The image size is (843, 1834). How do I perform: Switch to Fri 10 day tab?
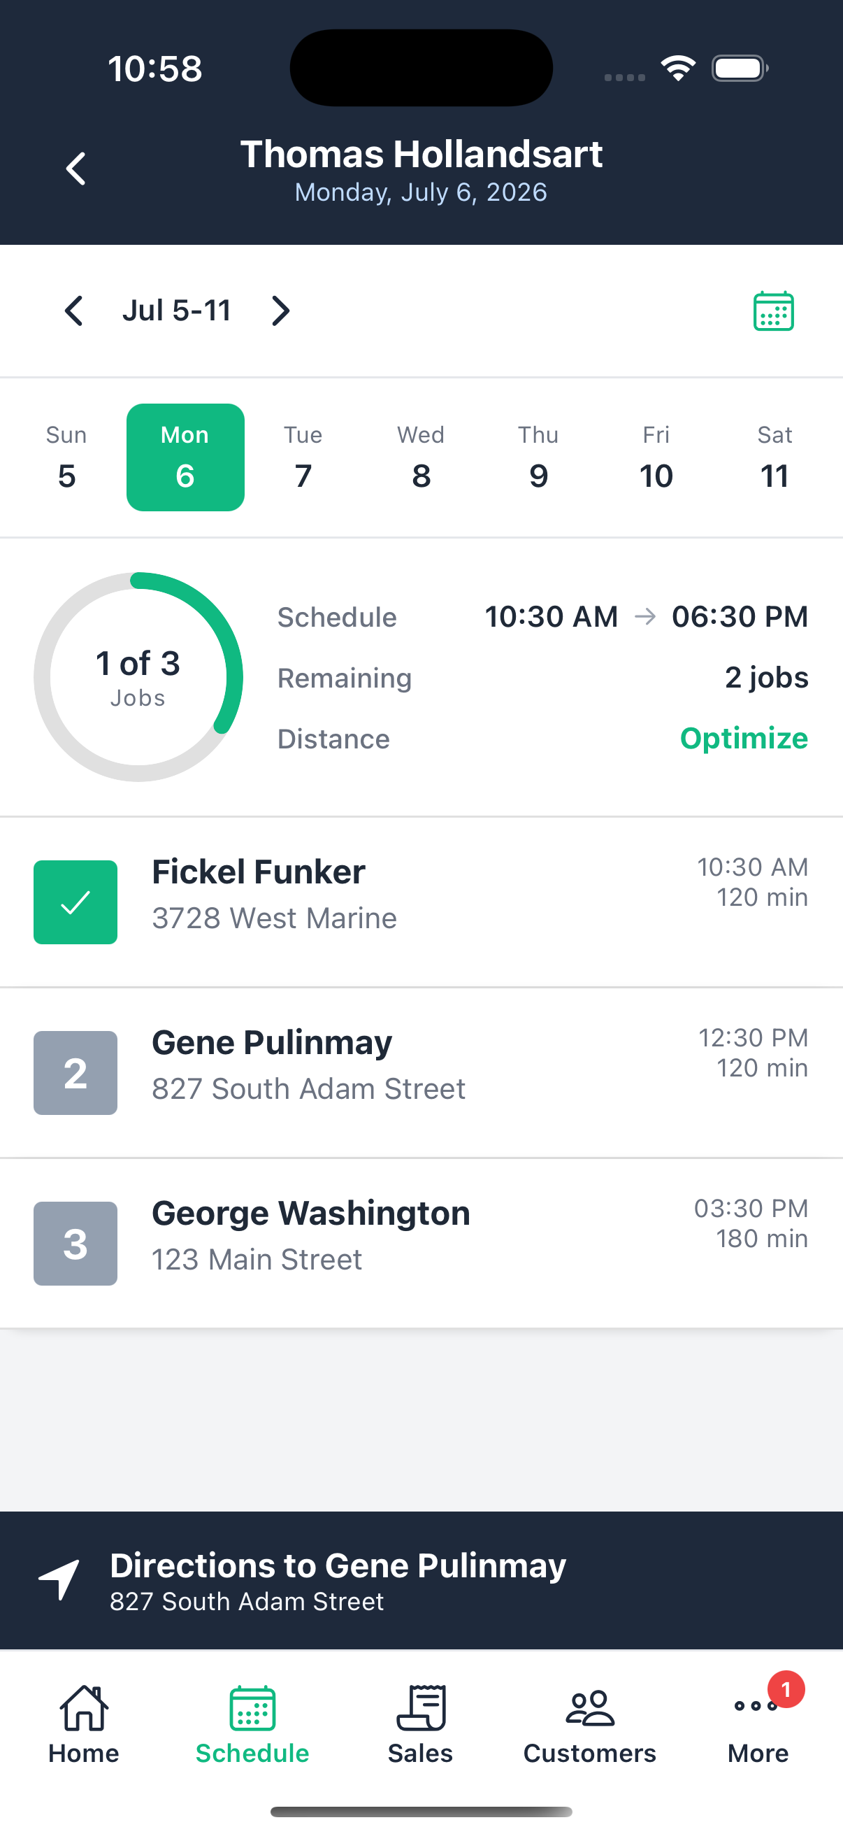[x=656, y=457]
